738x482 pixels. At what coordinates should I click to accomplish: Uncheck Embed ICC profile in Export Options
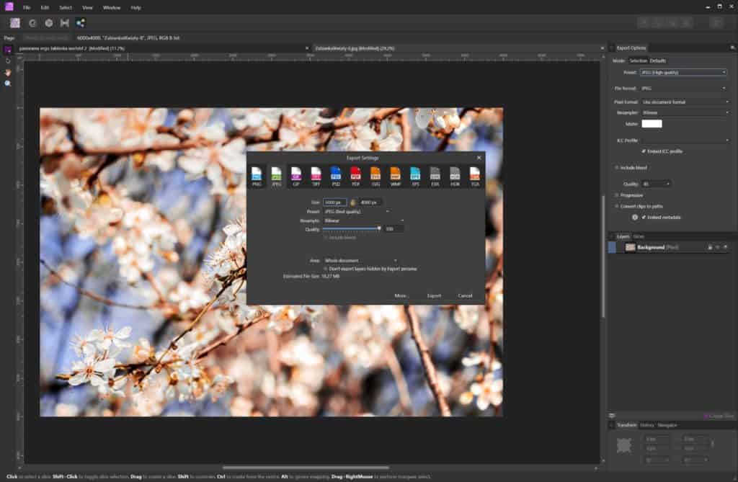click(643, 151)
